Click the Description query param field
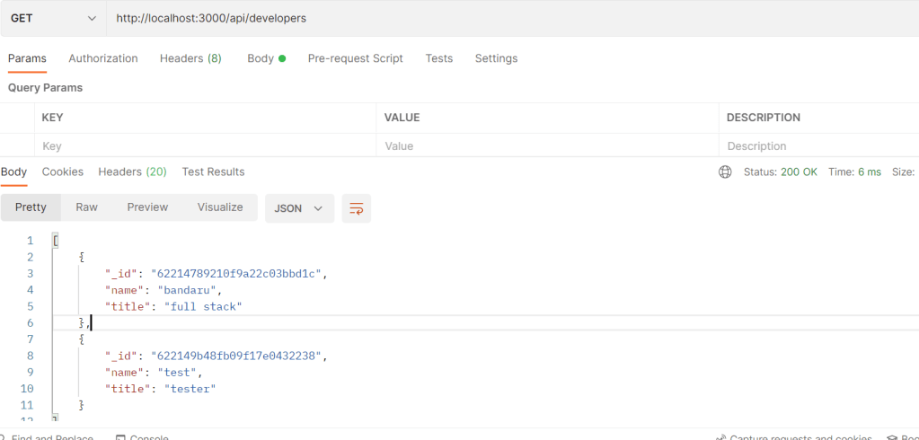The height and width of the screenshot is (440, 919). pyautogui.click(x=817, y=145)
